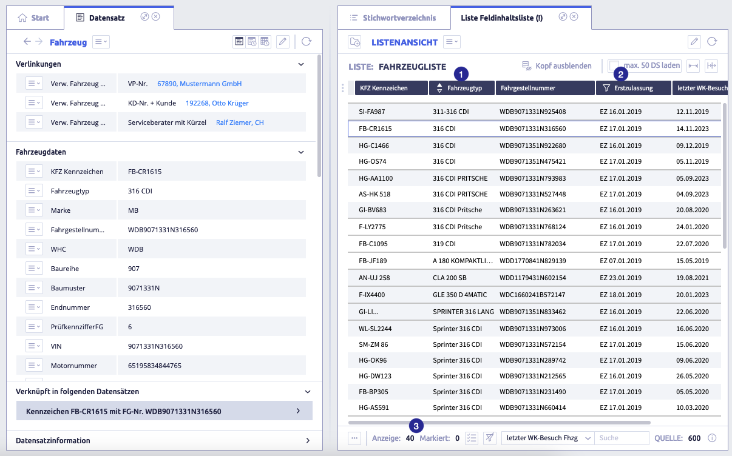The height and width of the screenshot is (456, 732).
Task: Close the Liste Feldinhaltsliste tab
Action: [574, 17]
